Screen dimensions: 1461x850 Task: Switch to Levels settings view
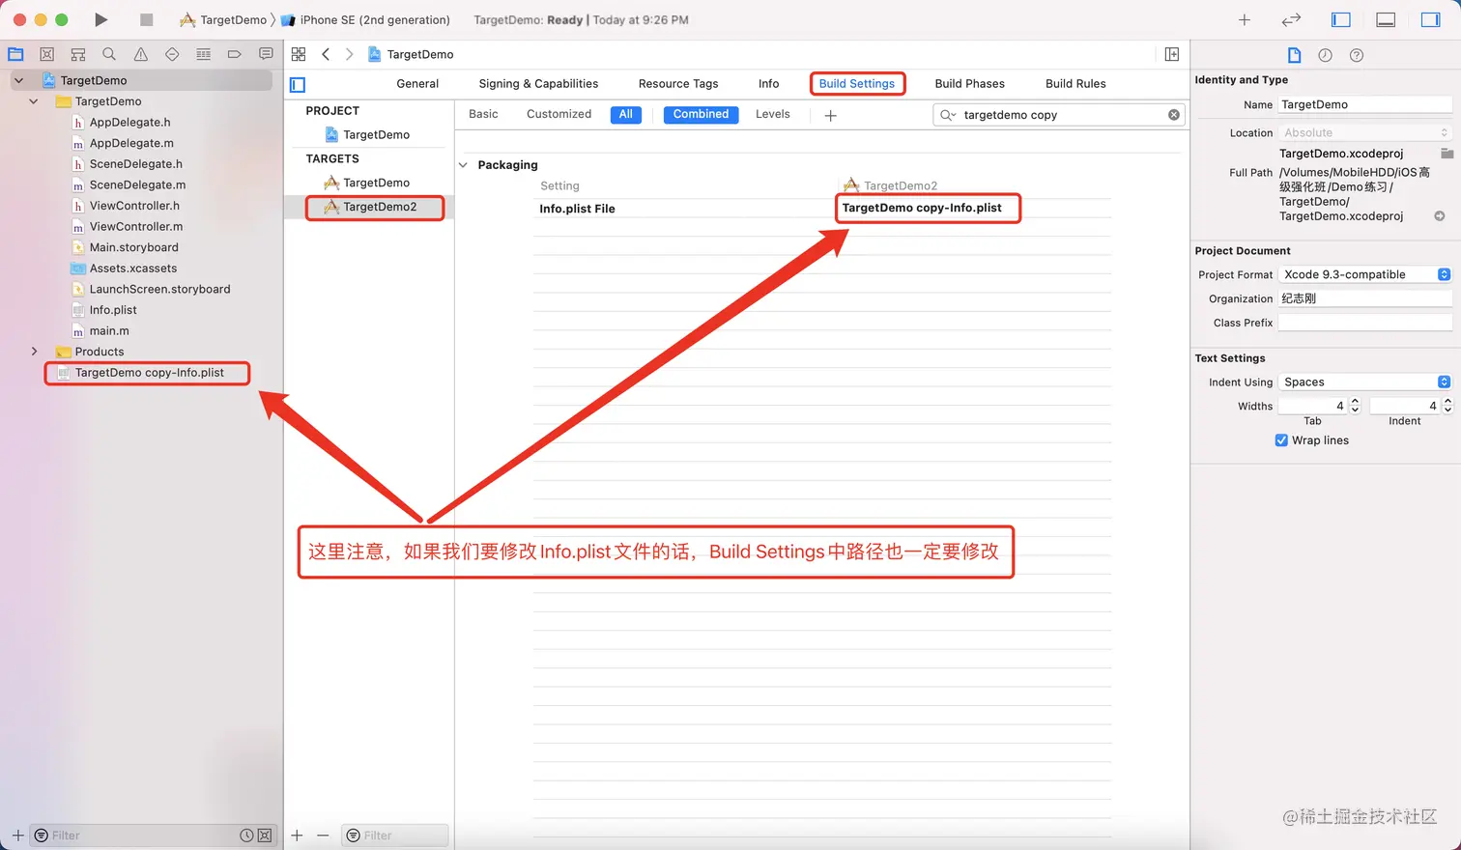pos(773,114)
